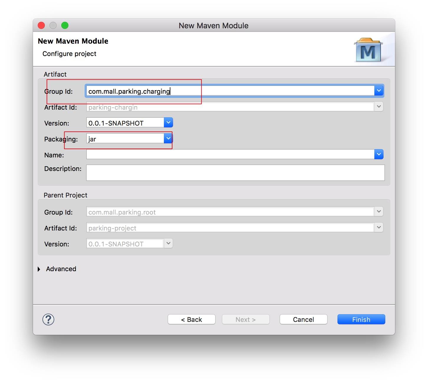The width and height of the screenshot is (428, 382).
Task: Open the Artifact Version dropdown arrow
Action: coord(168,123)
